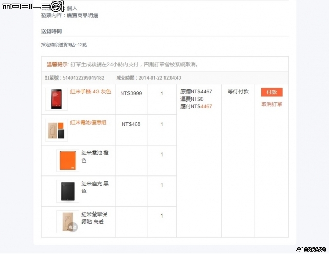
Task: Click the battery bundle set thumbnail
Action: pos(57,130)
